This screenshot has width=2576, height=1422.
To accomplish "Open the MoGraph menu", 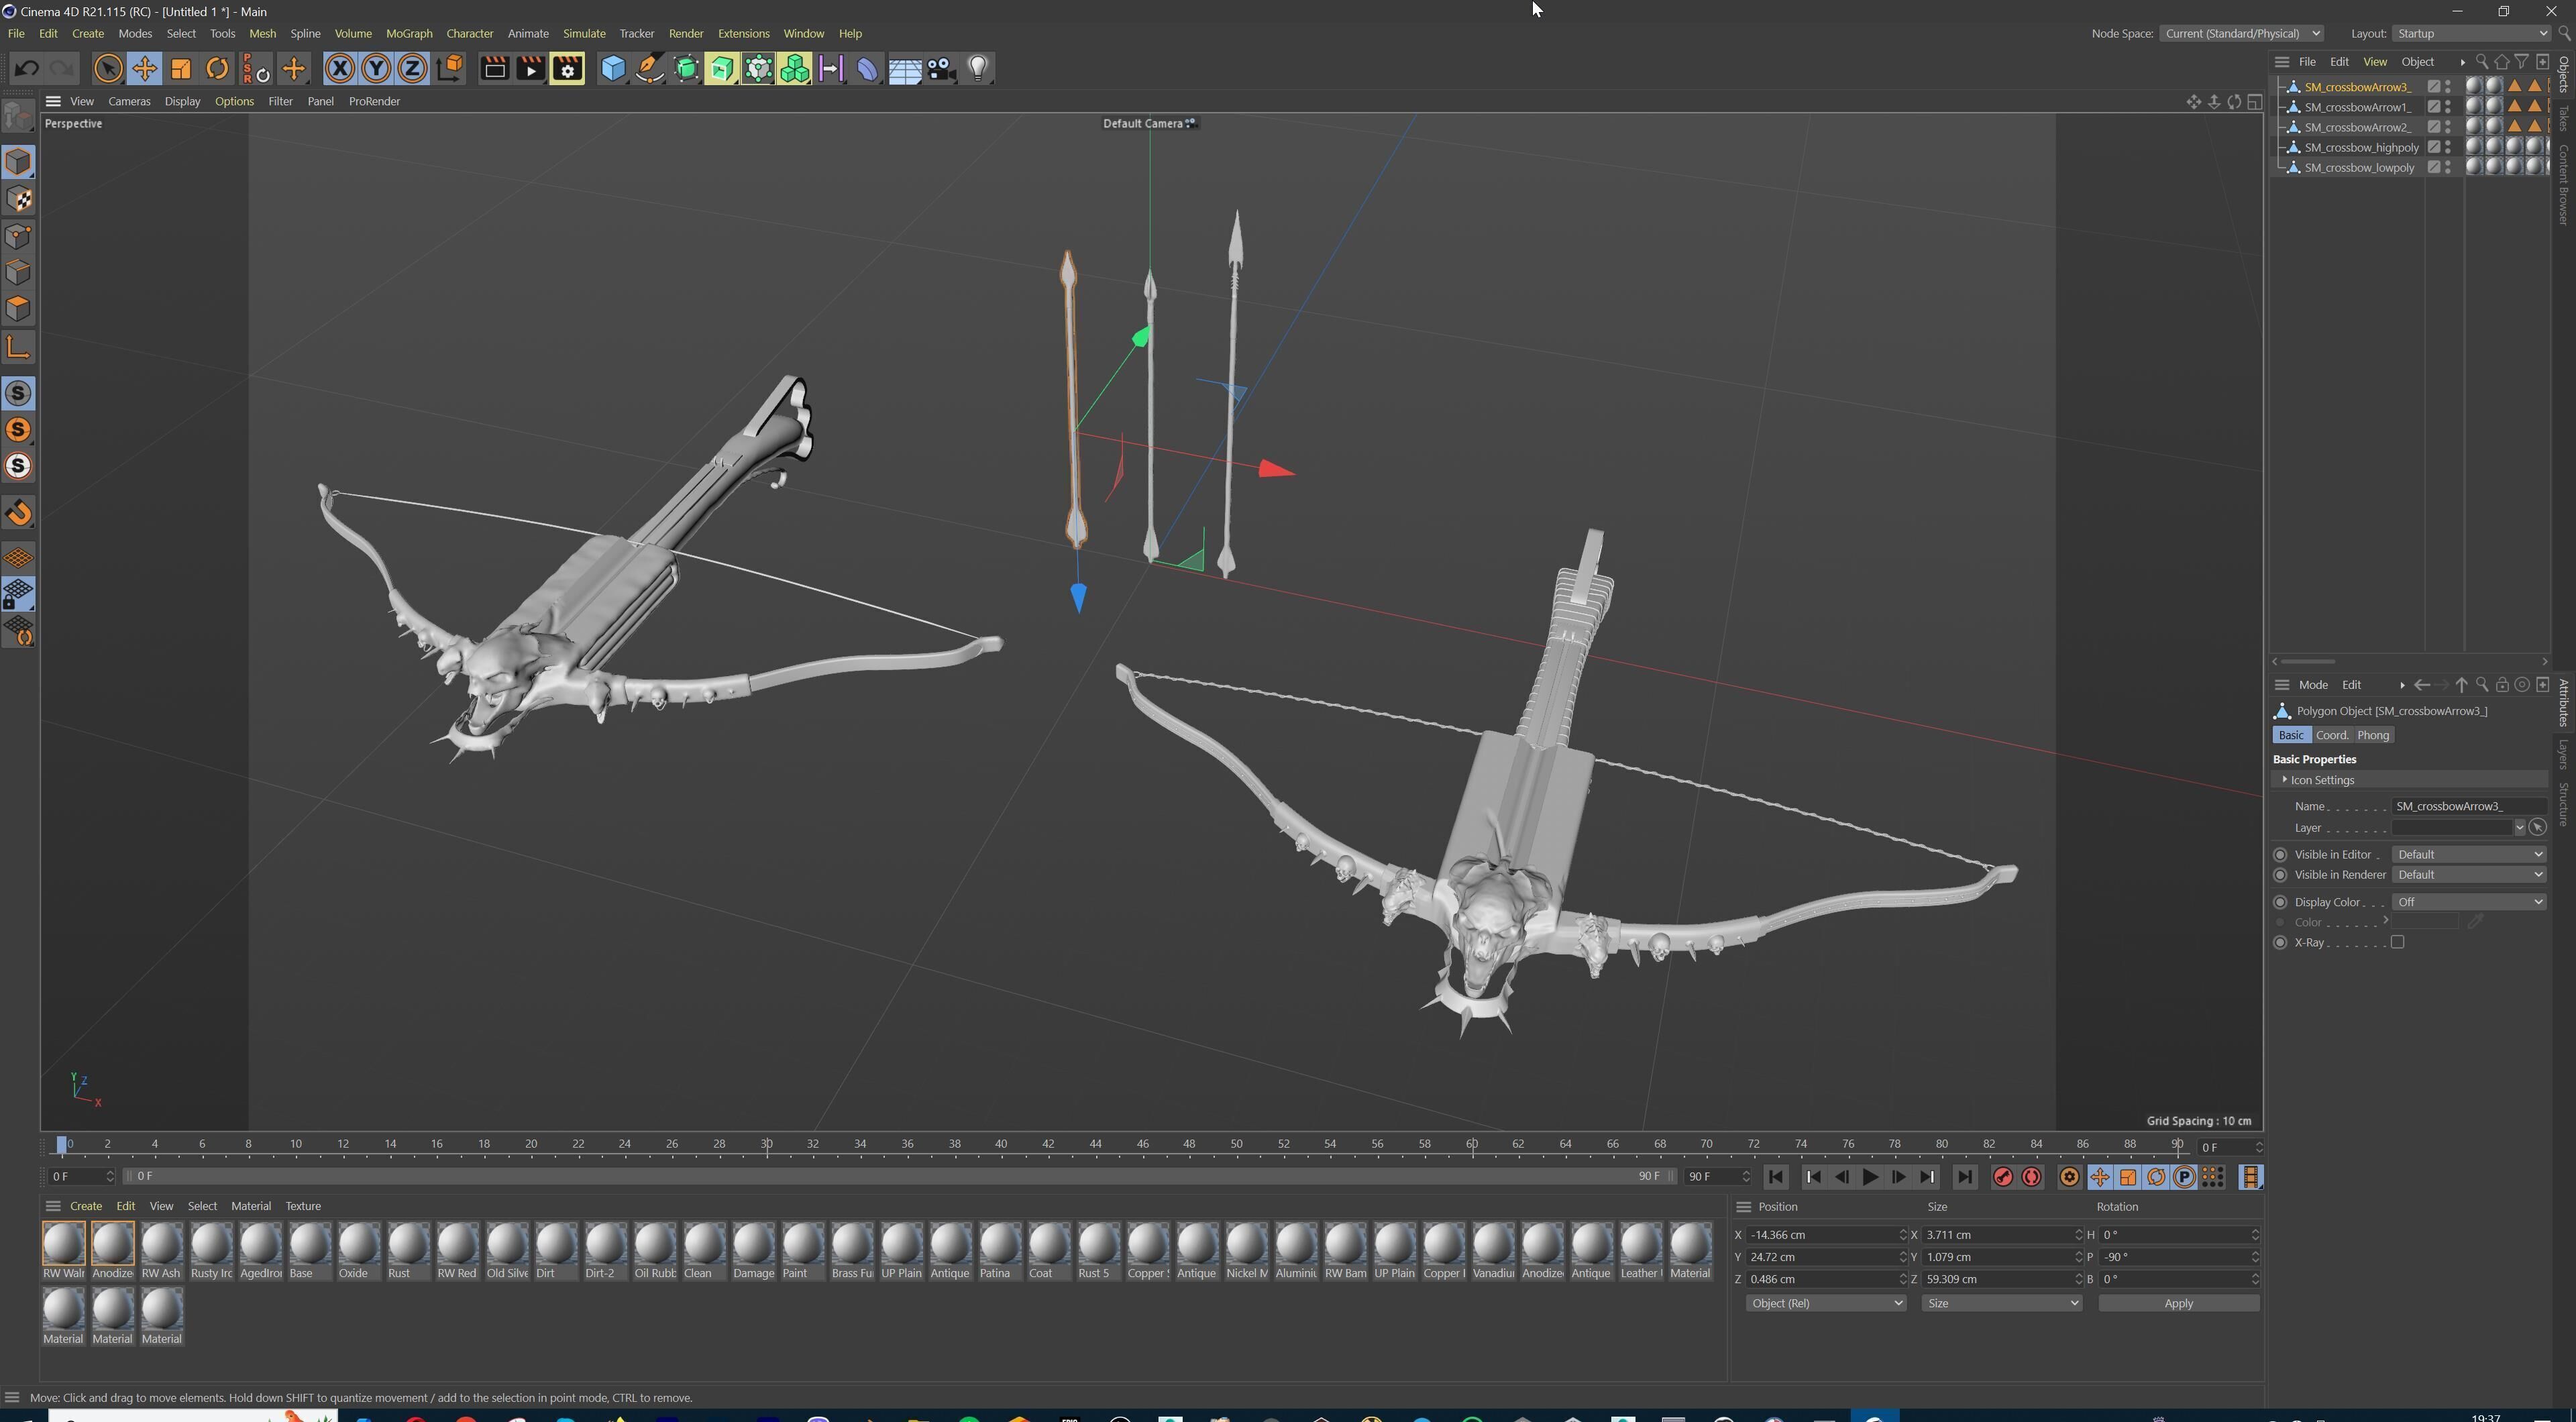I will point(409,33).
